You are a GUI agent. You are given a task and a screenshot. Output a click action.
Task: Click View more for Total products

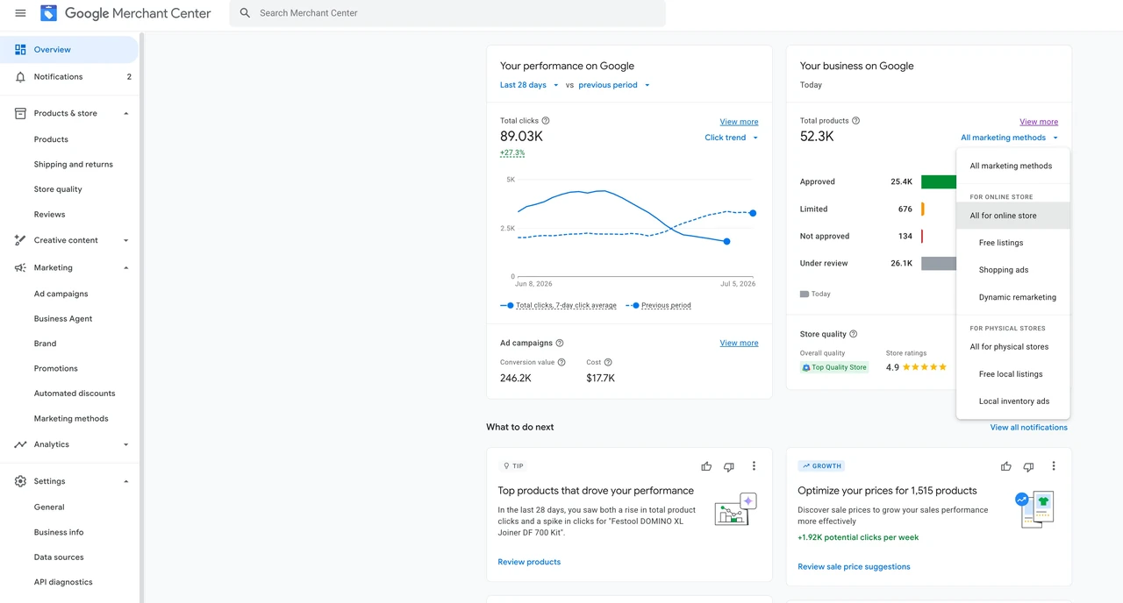coord(1039,122)
